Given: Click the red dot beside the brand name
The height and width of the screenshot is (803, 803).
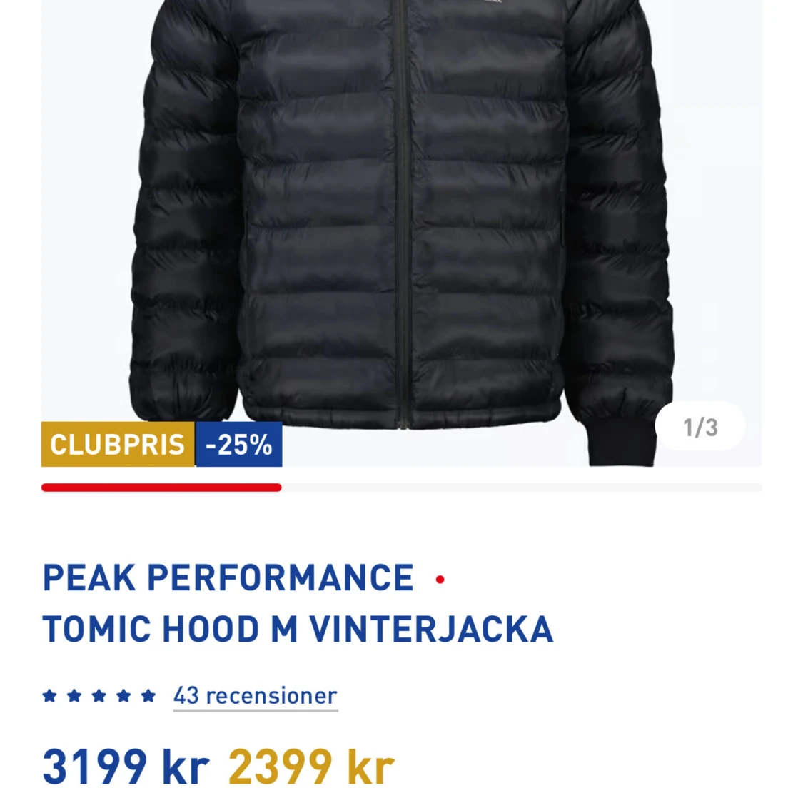Looking at the screenshot, I should click(440, 579).
